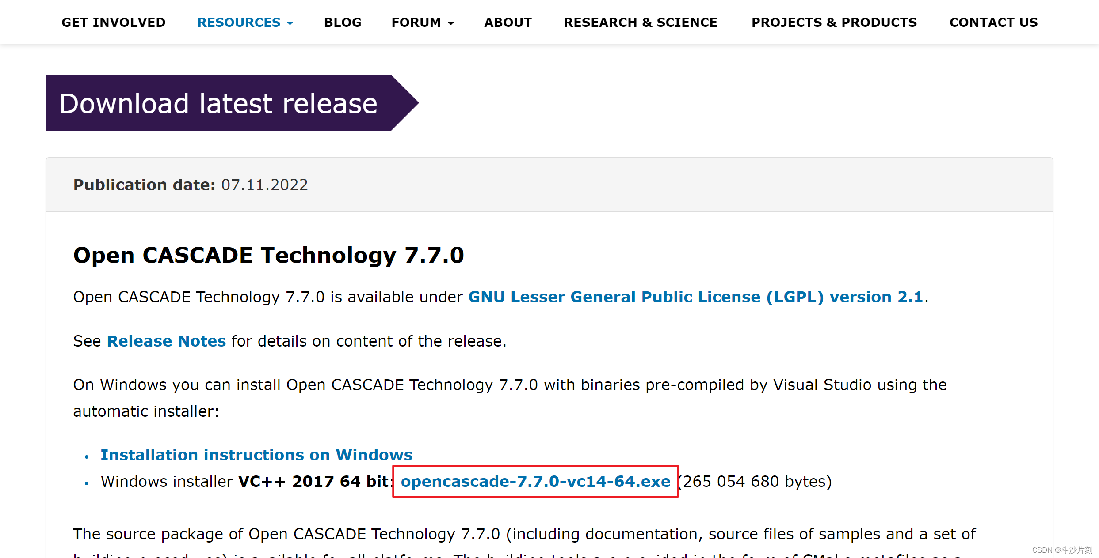Download opencascade-7.7.0-vc14-64.exe installer
The height and width of the screenshot is (558, 1099).
(535, 482)
